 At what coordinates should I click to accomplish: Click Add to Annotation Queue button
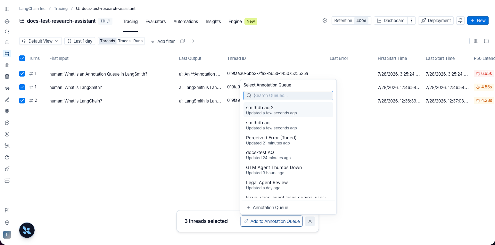pos(271,221)
